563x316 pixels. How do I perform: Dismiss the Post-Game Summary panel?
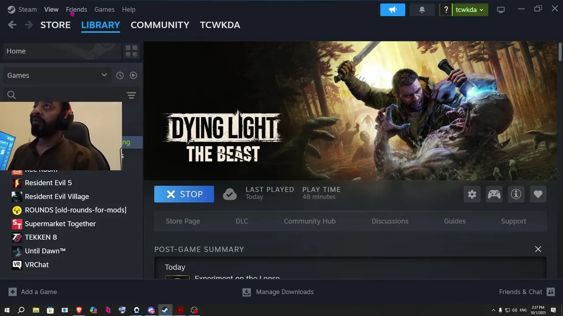pos(538,249)
